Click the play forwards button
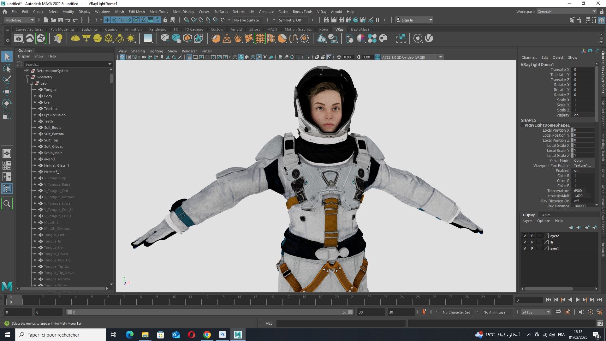 click(x=577, y=300)
